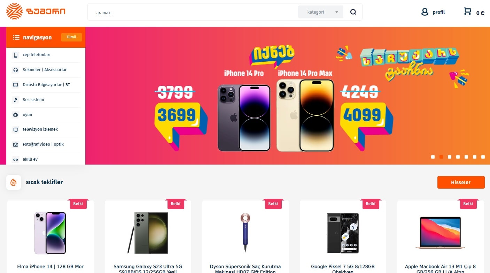Click the Hisseler button

(461, 182)
